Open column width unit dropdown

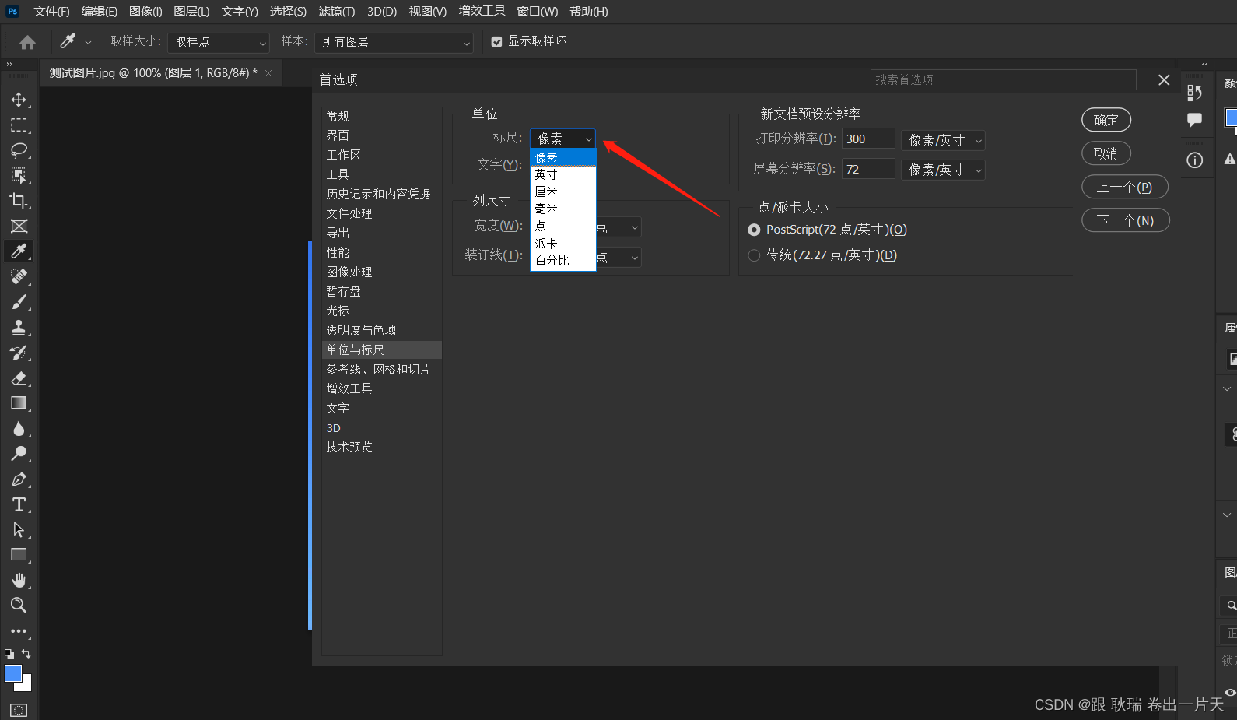coord(619,227)
